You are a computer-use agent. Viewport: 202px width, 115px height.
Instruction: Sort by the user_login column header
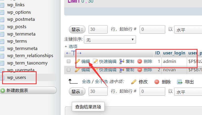[174, 53]
